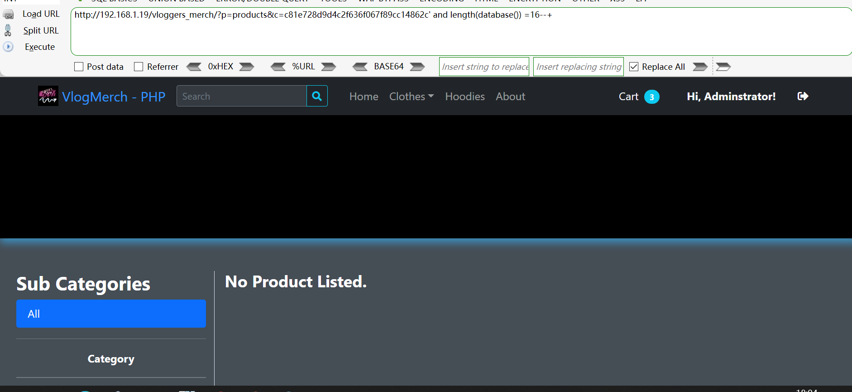This screenshot has width=852, height=392.
Task: Click the %URL encode right arrow
Action: (x=329, y=67)
